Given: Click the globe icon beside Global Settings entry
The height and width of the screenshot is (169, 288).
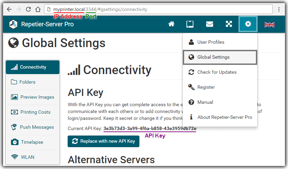Looking at the screenshot, I should (191, 57).
